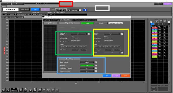This screenshot has height=93, width=173.
Task: Click help icon beside Trigger Start Condition
Action: coord(88,34)
